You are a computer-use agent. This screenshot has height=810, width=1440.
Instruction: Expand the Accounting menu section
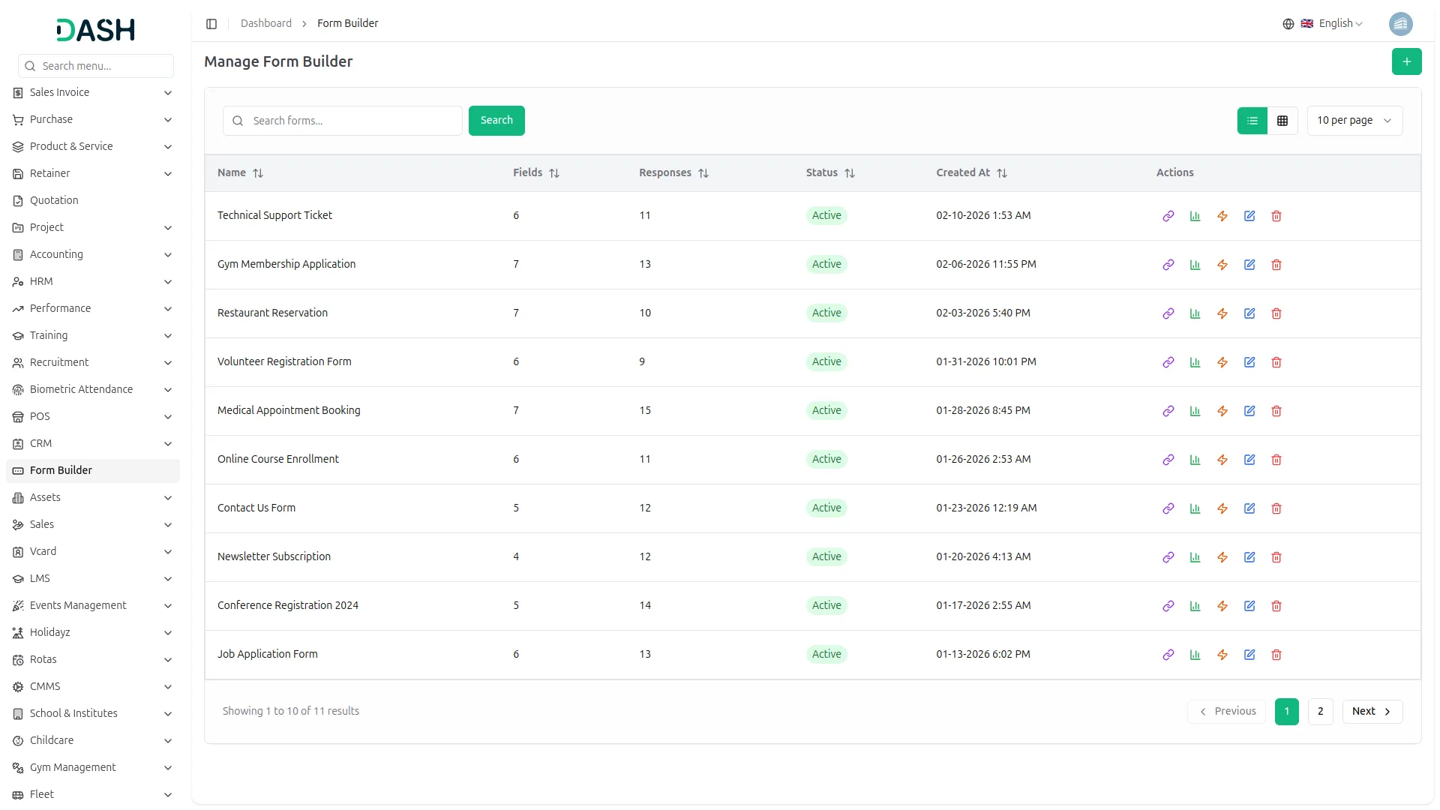93,254
